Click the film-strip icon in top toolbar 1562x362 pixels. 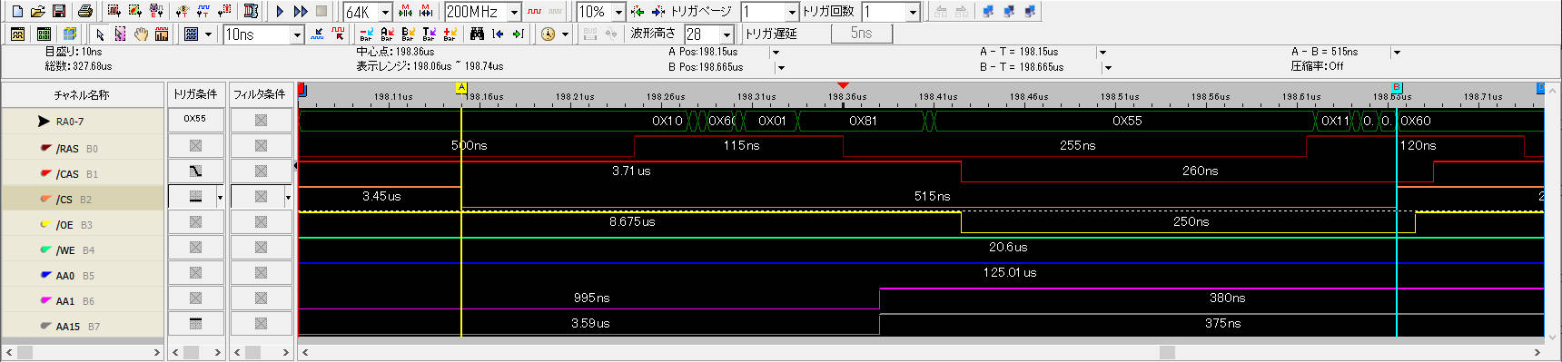pyautogui.click(x=252, y=11)
